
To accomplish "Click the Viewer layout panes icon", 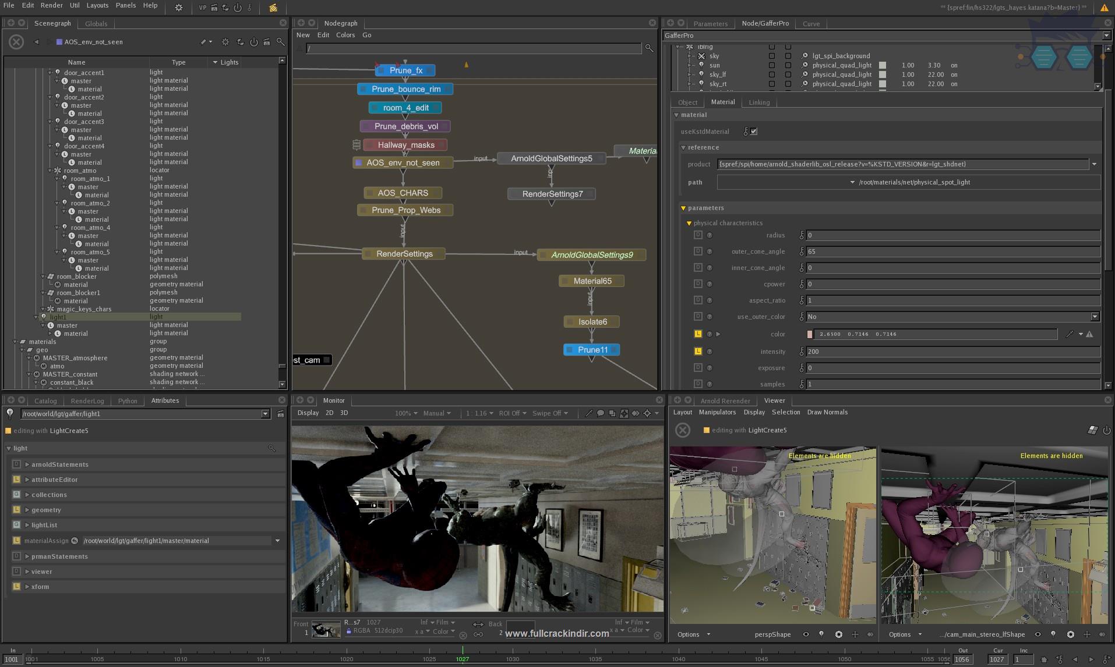I will coord(1092,430).
